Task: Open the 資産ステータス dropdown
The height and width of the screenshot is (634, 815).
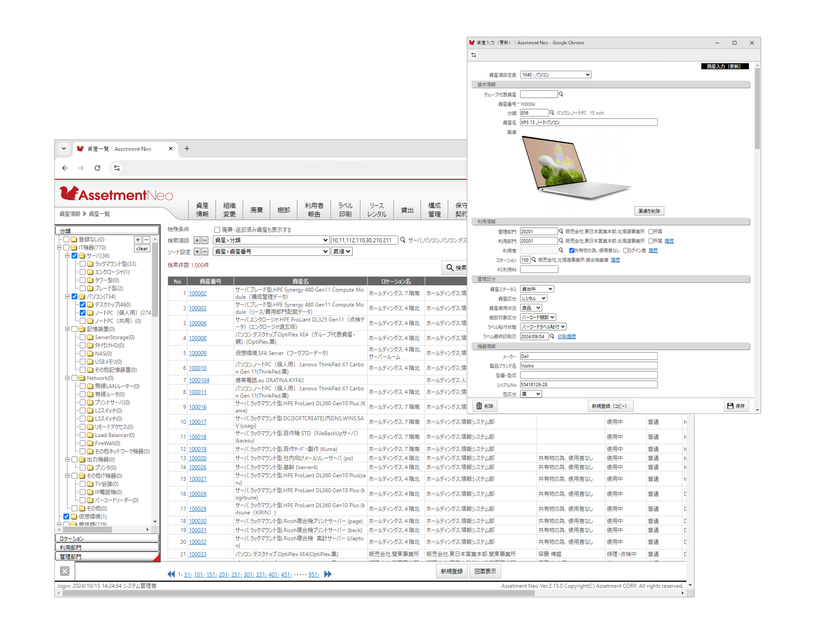Action: 537,289
